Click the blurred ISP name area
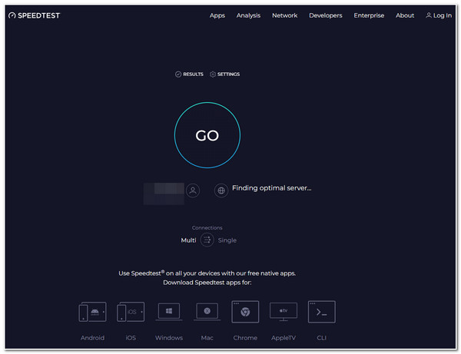461x354 pixels. 164,194
